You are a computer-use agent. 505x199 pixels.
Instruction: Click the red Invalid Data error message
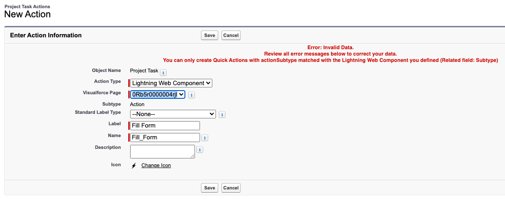[331, 47]
